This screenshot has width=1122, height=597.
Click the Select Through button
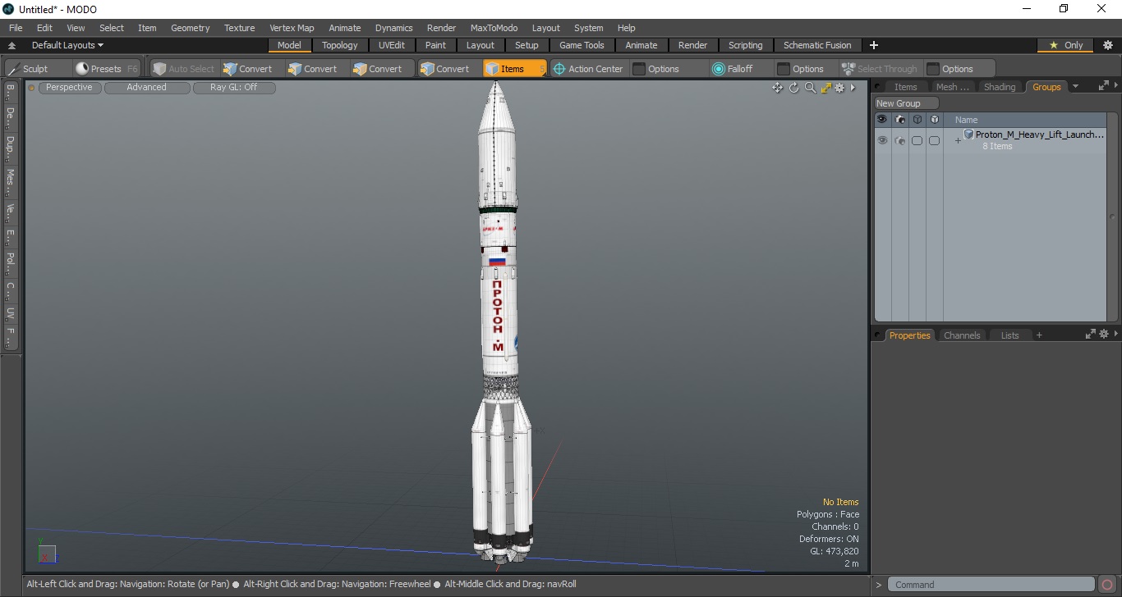(x=880, y=69)
